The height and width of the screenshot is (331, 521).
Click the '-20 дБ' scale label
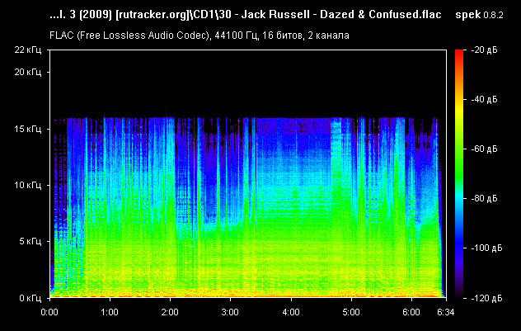point(485,50)
